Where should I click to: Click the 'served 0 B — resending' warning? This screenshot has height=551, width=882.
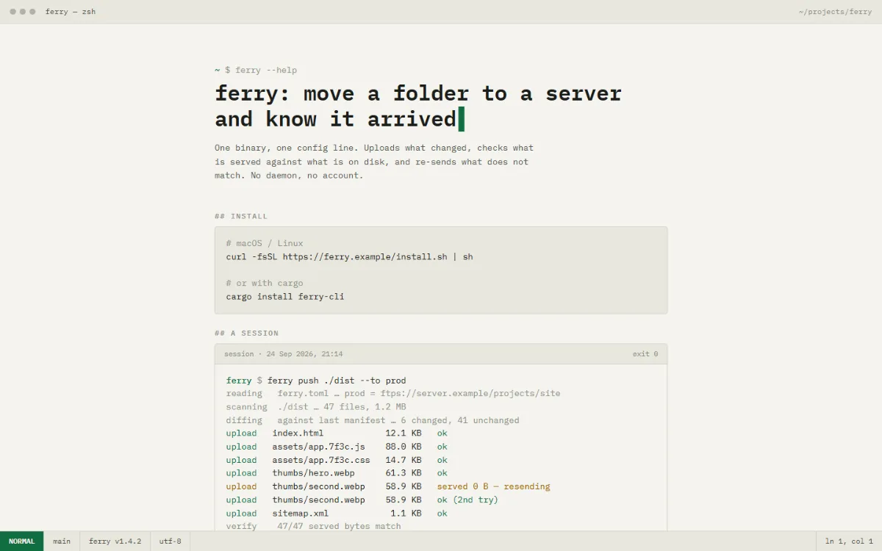coord(494,487)
